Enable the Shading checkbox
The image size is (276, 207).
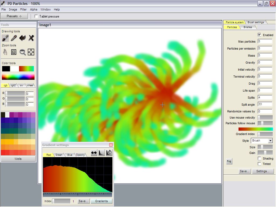259,158
